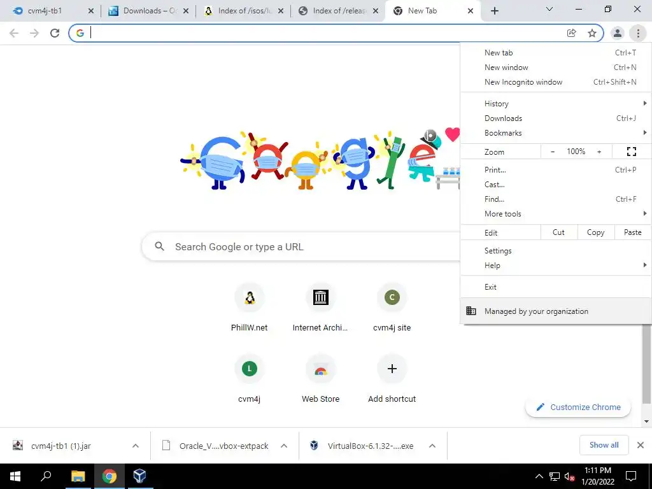Click the browser Back arrow
Image resolution: width=652 pixels, height=489 pixels.
pyautogui.click(x=14, y=33)
